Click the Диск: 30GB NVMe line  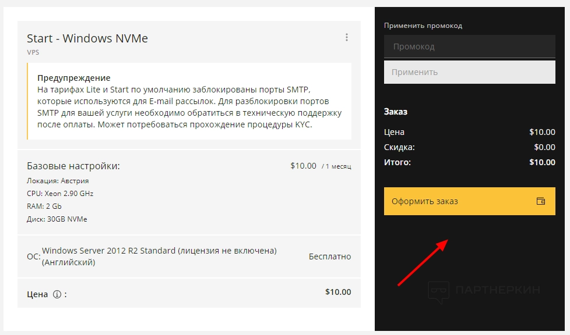pyautogui.click(x=57, y=219)
